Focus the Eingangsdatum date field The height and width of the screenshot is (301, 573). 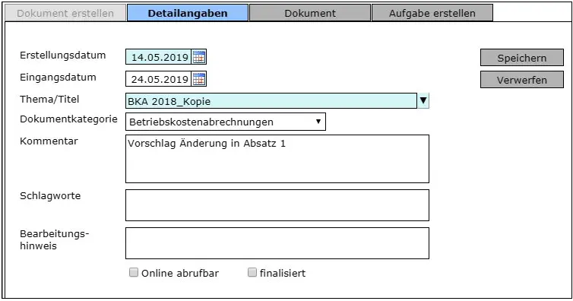[x=159, y=79]
